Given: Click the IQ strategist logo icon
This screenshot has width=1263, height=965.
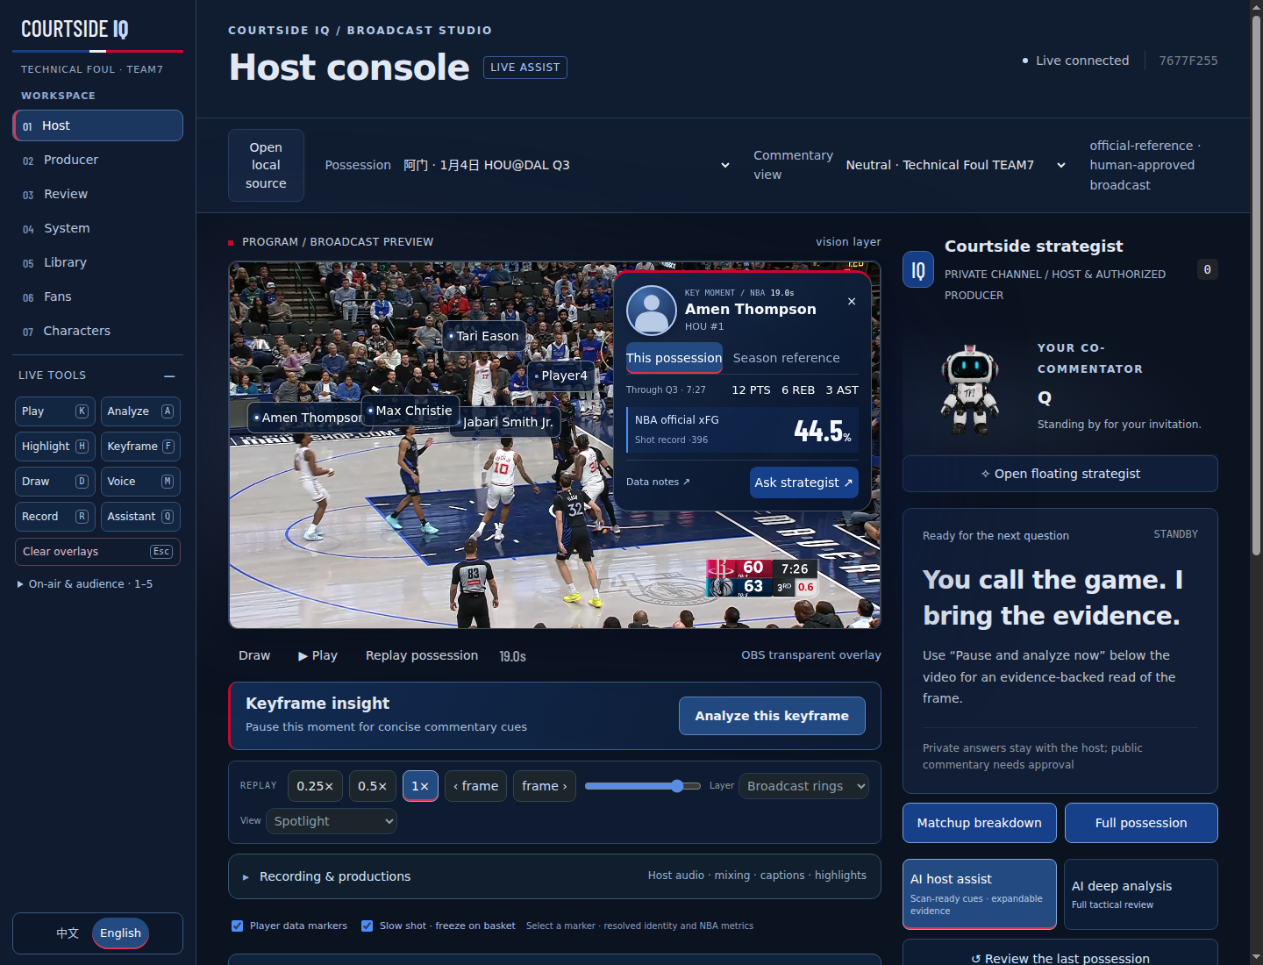Looking at the screenshot, I should pos(918,269).
